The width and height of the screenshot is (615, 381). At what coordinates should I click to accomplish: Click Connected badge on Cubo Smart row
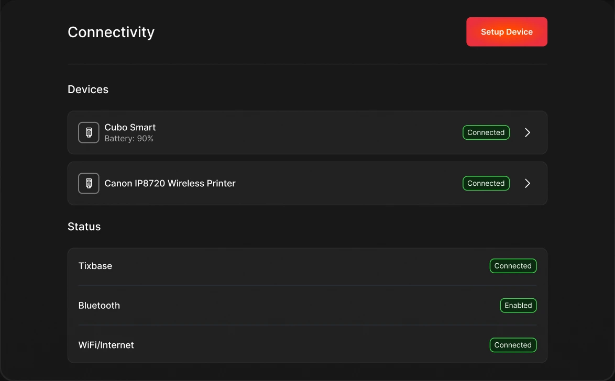pyautogui.click(x=486, y=132)
